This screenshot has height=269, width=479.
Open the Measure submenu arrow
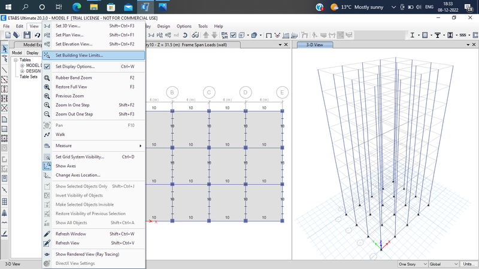tap(141, 146)
